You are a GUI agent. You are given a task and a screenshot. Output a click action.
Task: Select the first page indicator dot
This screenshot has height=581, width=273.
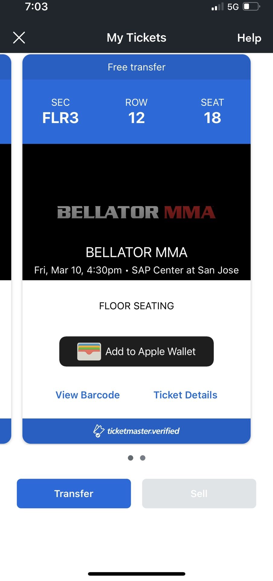point(130,458)
